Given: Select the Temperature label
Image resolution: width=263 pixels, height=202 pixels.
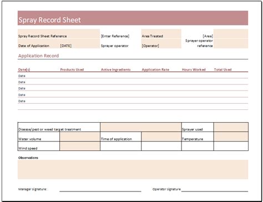Looking at the screenshot, I should click(193, 139).
